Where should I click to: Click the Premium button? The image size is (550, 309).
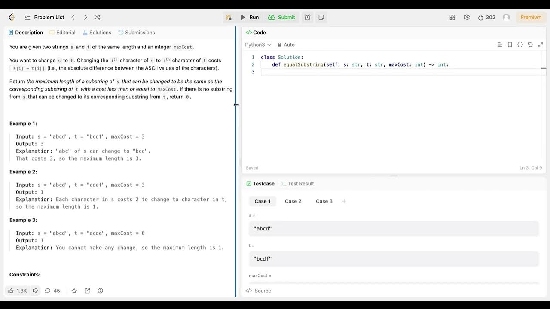click(531, 17)
